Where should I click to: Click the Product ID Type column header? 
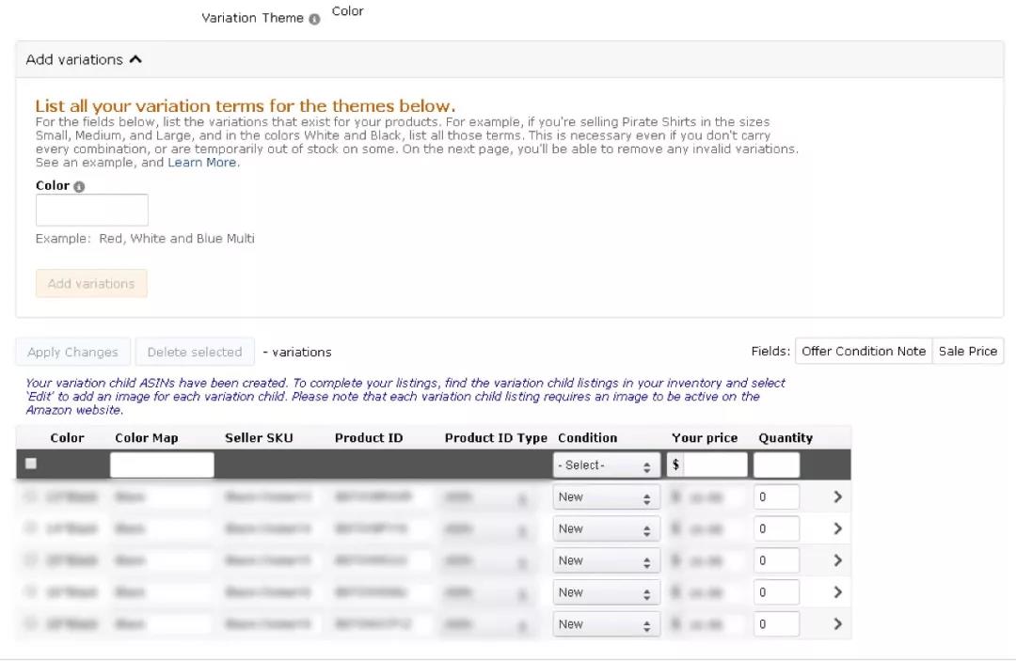[496, 438]
